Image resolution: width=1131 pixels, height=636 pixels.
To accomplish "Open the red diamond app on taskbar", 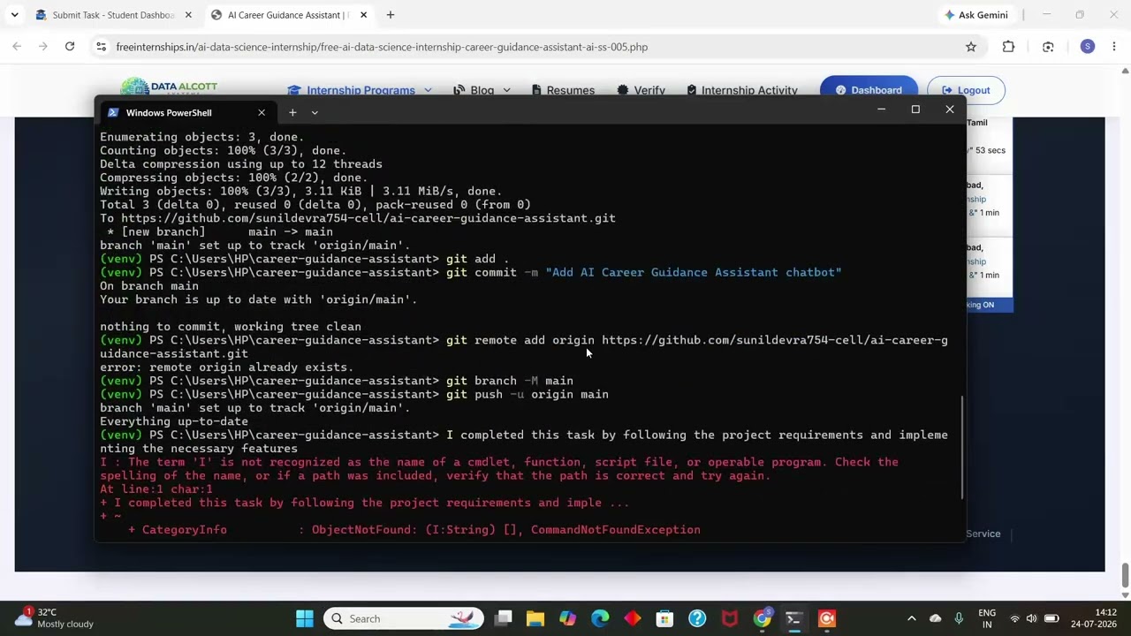I will (x=633, y=618).
